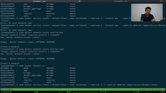Click "app2" in the network create command
Viewport: 166px width, 93px height.
point(62,49)
